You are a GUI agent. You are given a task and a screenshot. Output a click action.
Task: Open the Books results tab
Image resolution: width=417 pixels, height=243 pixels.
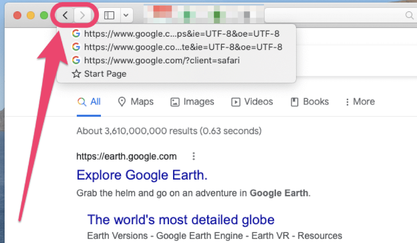[309, 102]
